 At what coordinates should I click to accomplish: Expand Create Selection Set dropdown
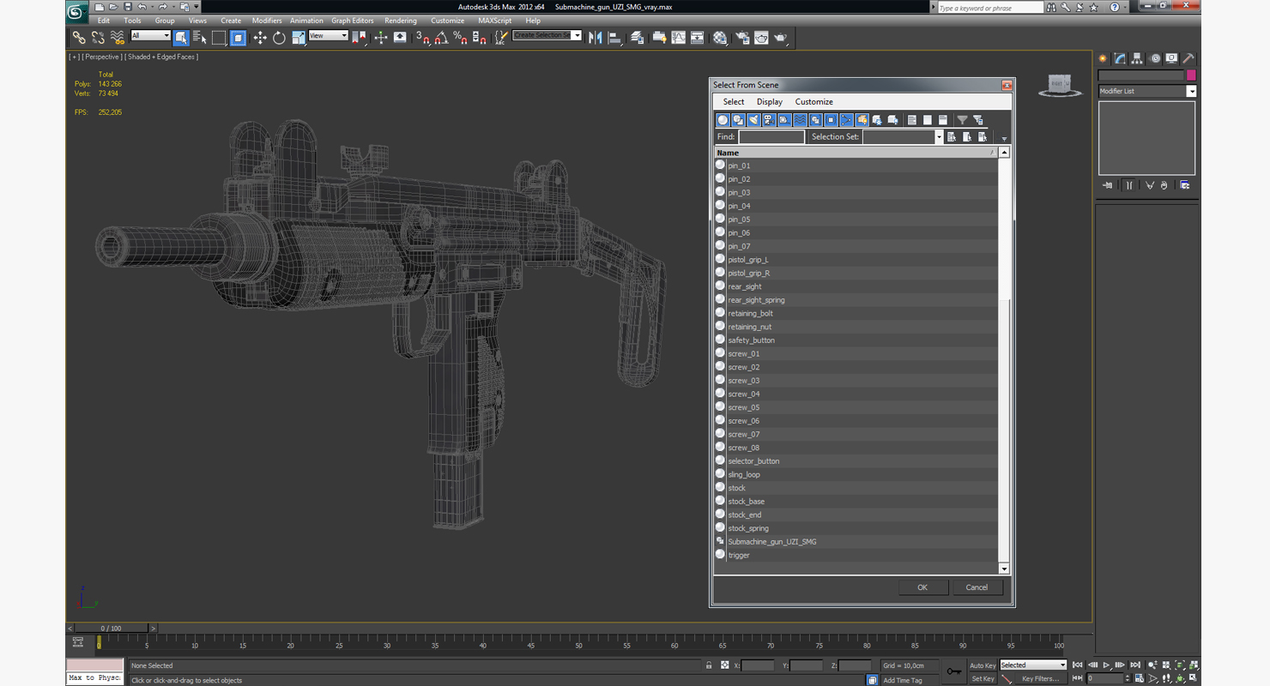click(x=577, y=35)
